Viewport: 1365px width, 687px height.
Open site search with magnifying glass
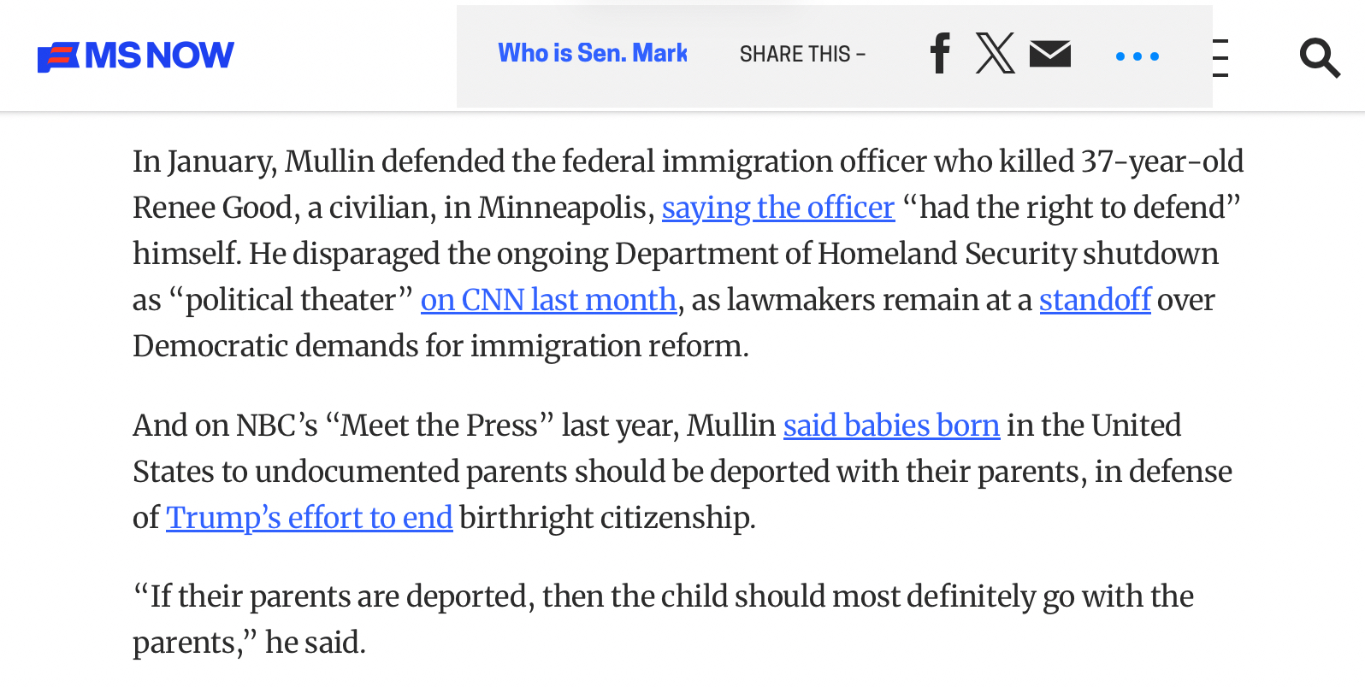(x=1319, y=58)
